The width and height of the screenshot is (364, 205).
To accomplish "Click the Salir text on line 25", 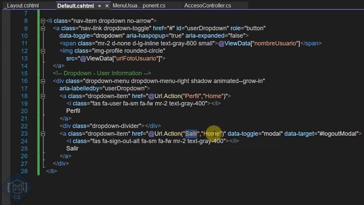I will tap(72, 149).
